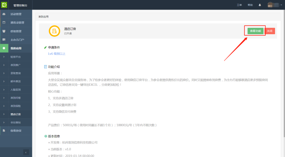Viewport: 285px width, 157px height.
Task: Open 保密协议 in the sidebar
Action: 16,131
